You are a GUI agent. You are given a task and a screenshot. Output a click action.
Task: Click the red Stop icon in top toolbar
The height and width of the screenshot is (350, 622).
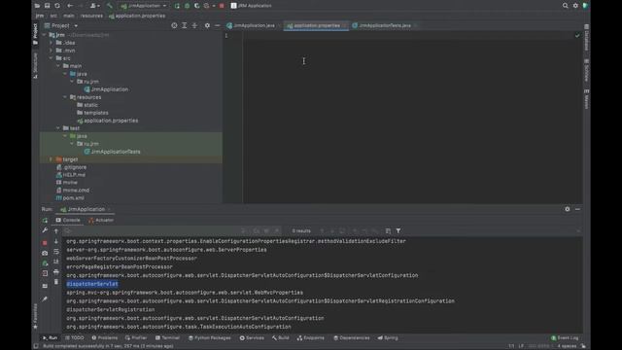click(x=222, y=6)
